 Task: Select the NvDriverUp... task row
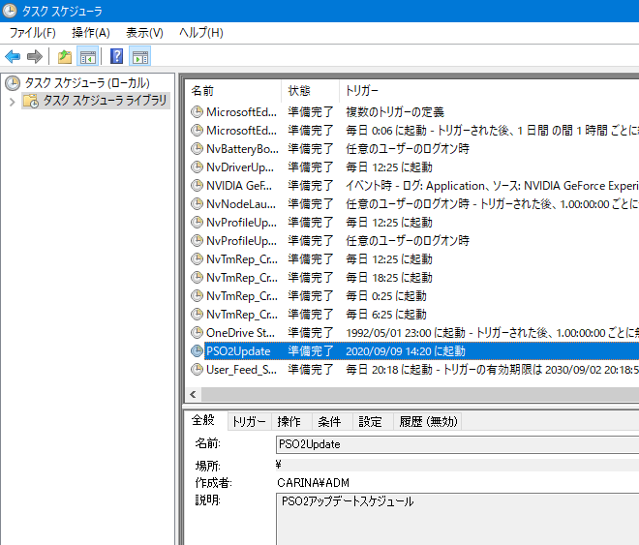414,167
